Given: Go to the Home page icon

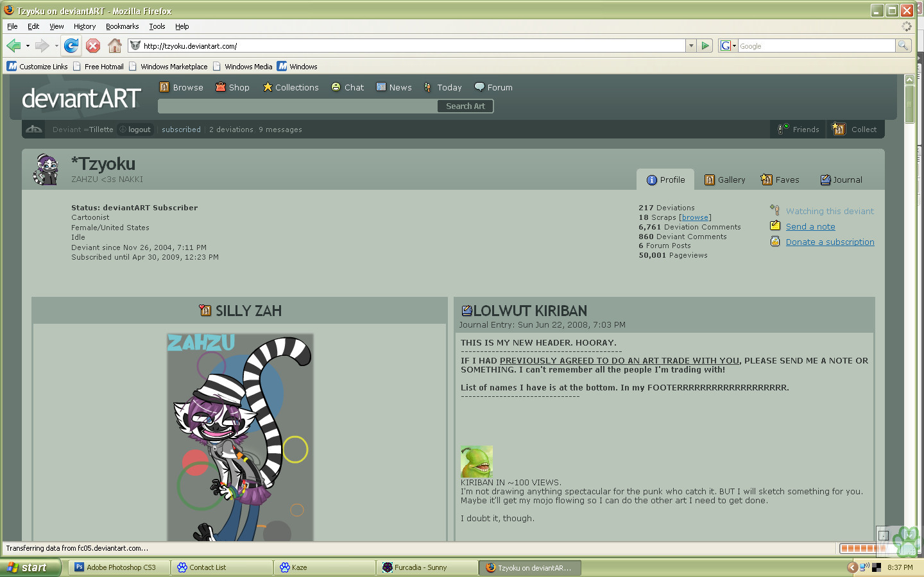Looking at the screenshot, I should (115, 46).
